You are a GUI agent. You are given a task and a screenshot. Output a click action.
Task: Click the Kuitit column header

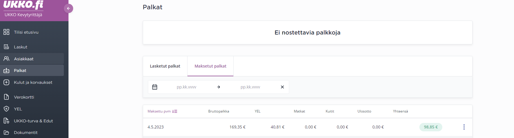330,111
